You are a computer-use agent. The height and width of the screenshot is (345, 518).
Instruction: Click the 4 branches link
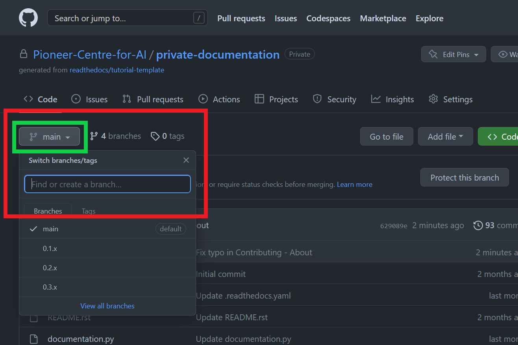point(116,136)
